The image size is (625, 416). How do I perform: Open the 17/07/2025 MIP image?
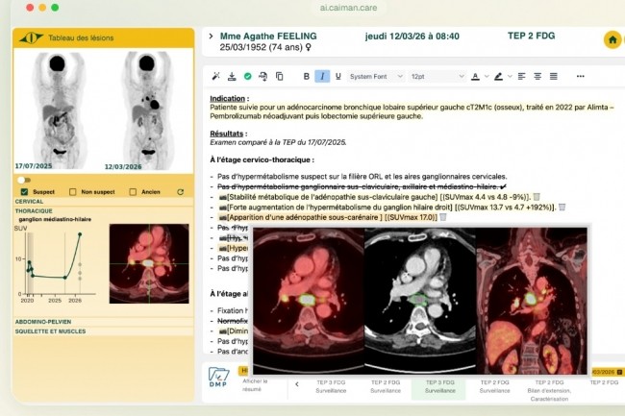pyautogui.click(x=59, y=110)
